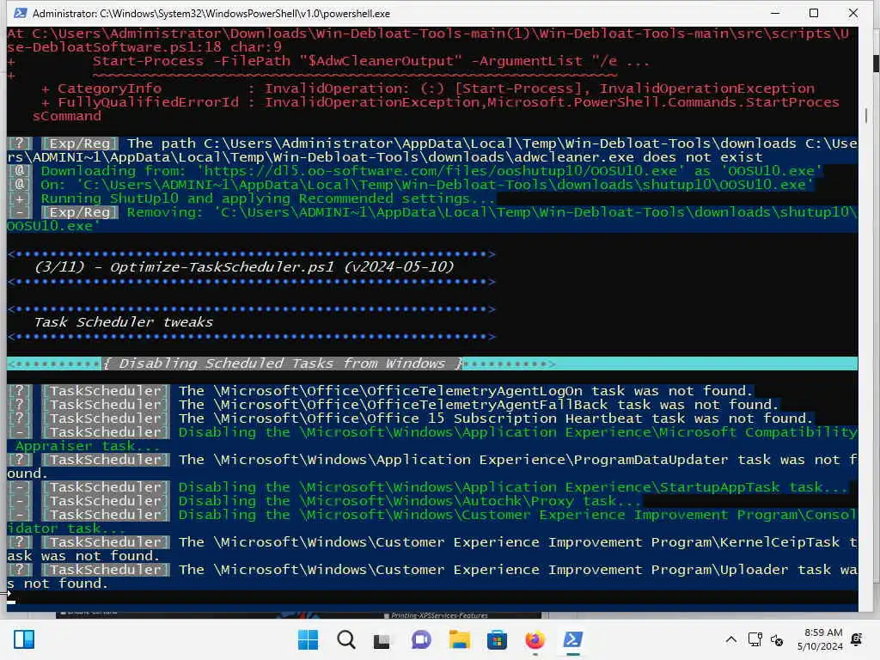Screen dimensions: 880x660
Task: Open File Explorer from taskbar
Action: (x=459, y=639)
